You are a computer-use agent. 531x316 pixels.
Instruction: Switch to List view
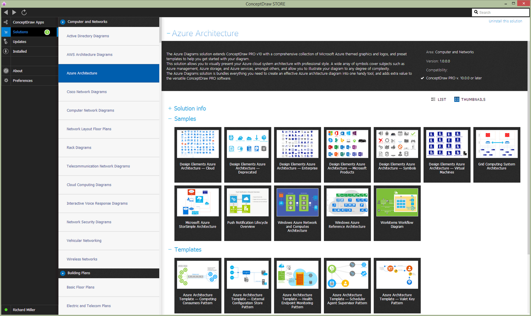point(439,99)
